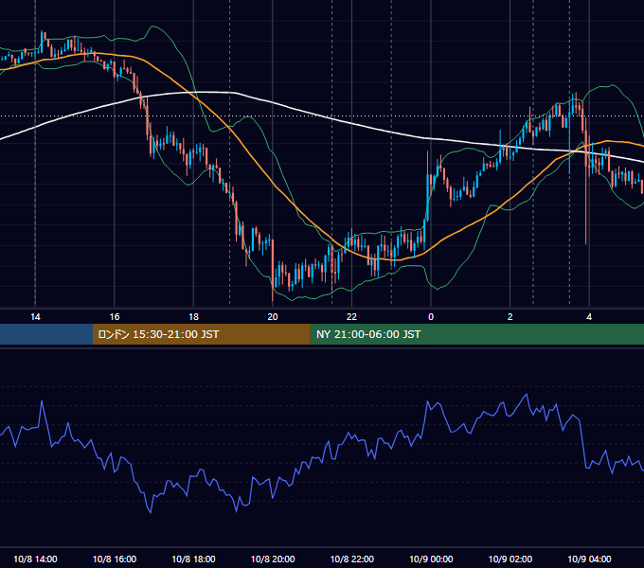Click the ロンドン 15:30-21:00 JST session bar

tap(201, 334)
